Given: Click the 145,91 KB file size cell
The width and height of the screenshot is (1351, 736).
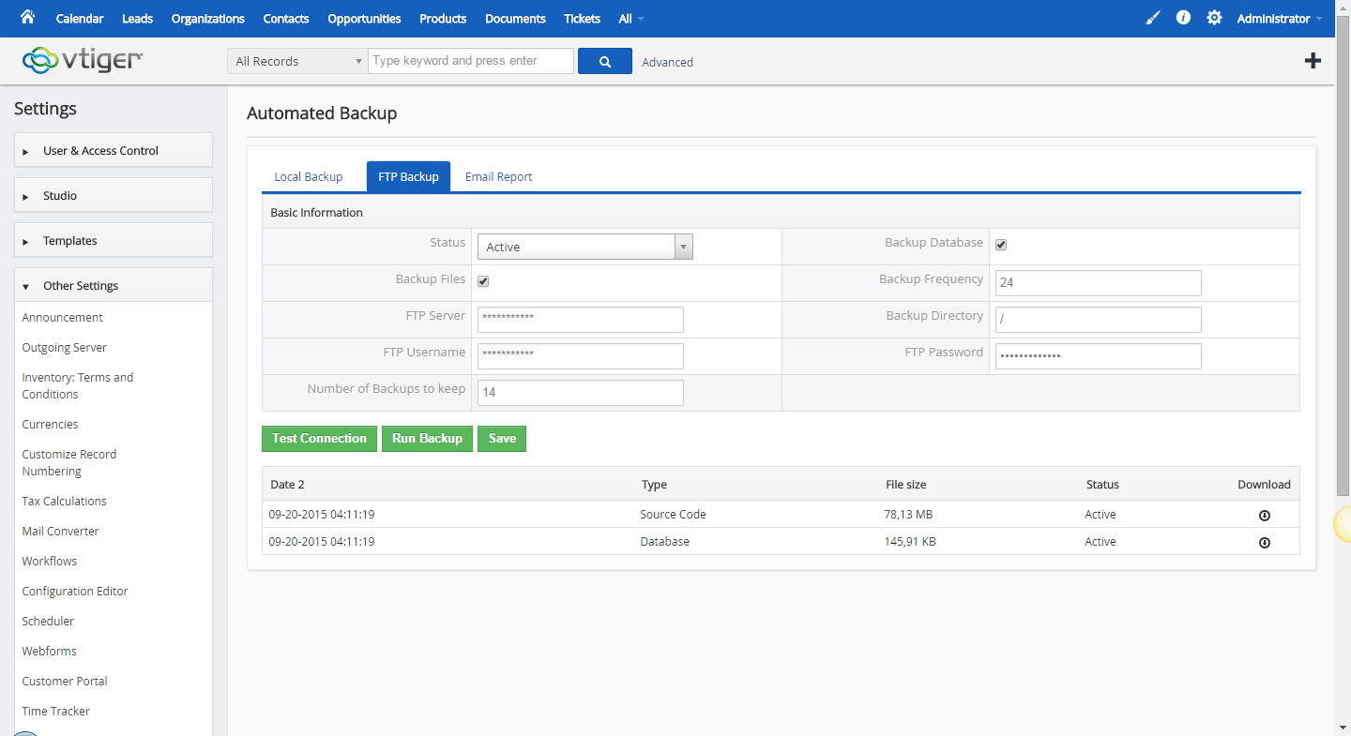Looking at the screenshot, I should (x=910, y=542).
